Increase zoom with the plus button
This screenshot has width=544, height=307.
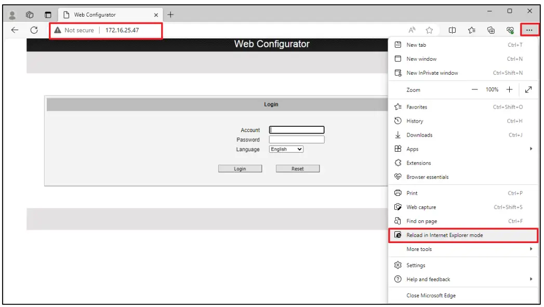pyautogui.click(x=509, y=90)
